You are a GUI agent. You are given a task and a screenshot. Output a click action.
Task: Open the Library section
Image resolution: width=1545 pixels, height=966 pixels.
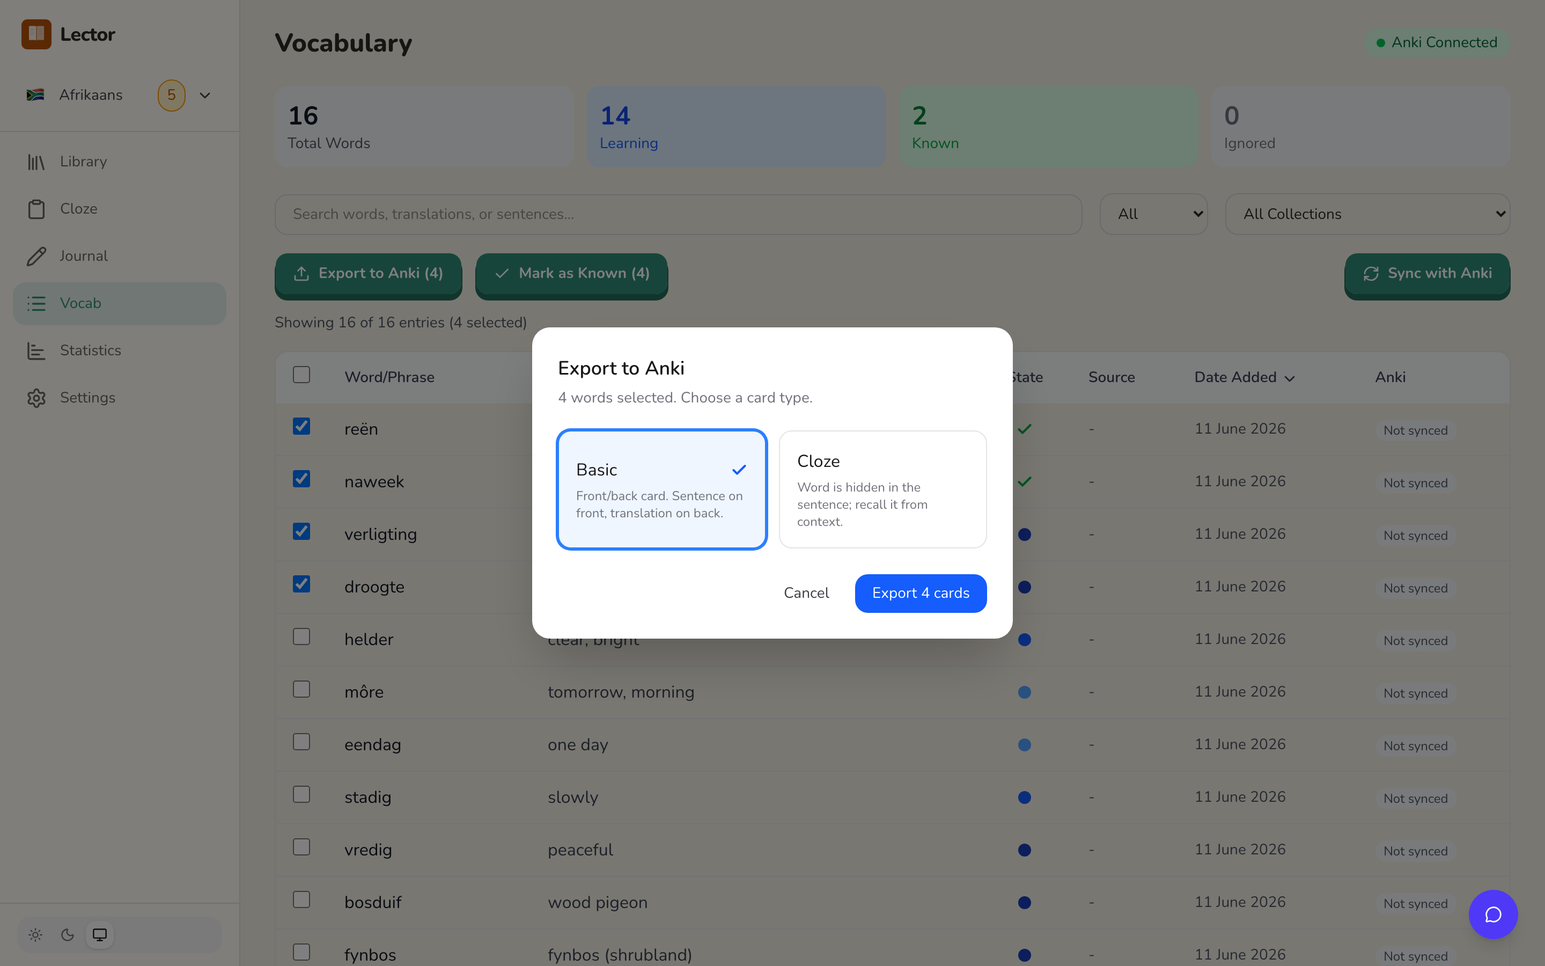[120, 162]
